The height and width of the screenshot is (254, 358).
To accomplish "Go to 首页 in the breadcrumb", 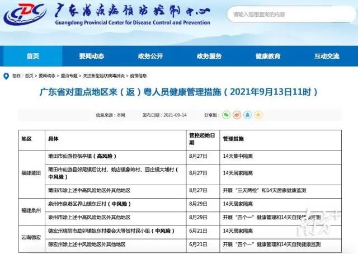I will (x=29, y=76).
